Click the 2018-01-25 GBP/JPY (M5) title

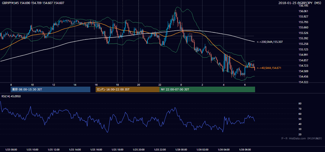[300, 3]
